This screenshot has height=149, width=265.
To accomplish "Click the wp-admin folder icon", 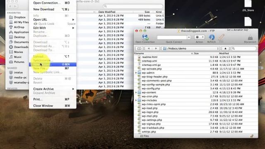I will [x=139, y=73].
